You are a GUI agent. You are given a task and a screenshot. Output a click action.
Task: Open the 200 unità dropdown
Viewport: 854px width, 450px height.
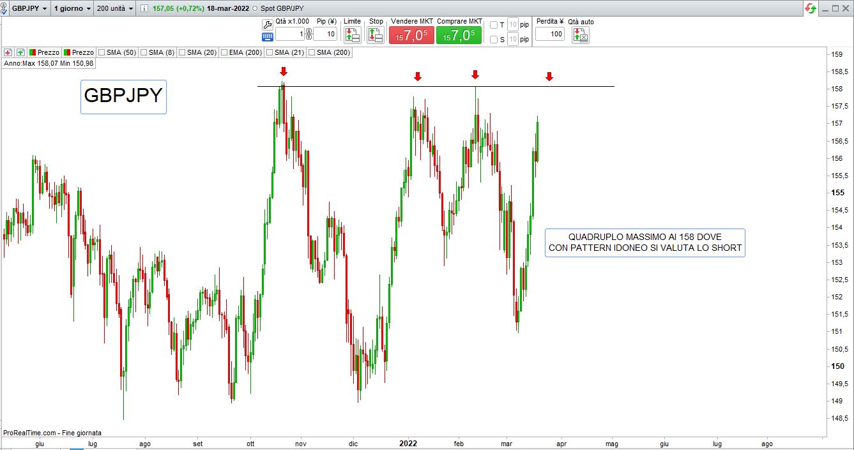(x=115, y=8)
